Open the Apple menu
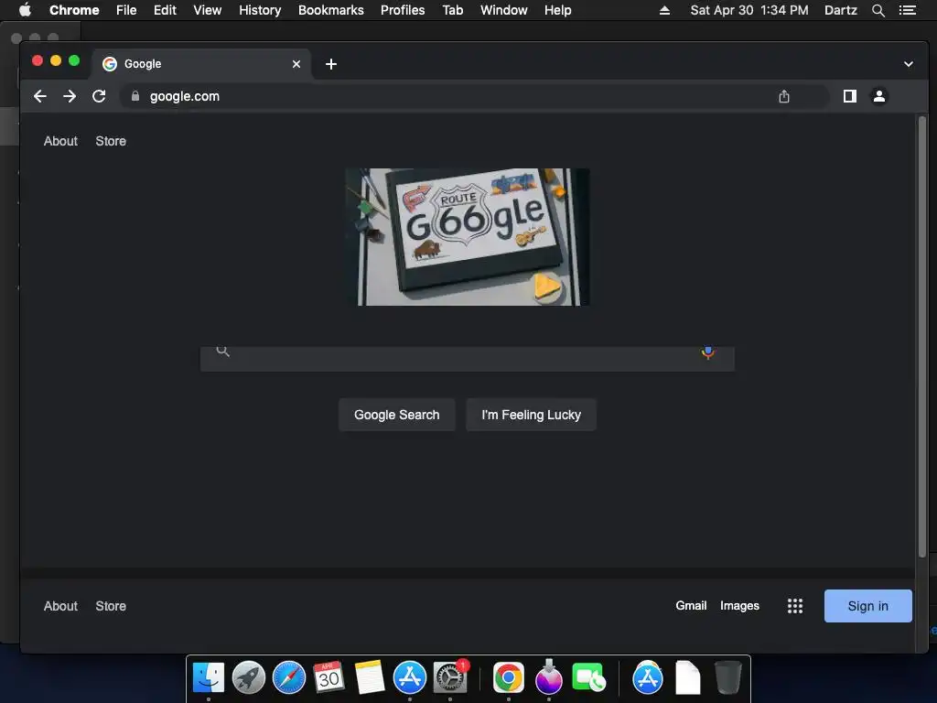 (x=25, y=9)
